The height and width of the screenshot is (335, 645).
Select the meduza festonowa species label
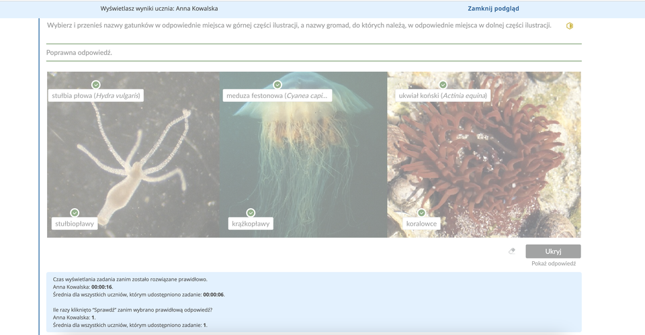pos(279,96)
